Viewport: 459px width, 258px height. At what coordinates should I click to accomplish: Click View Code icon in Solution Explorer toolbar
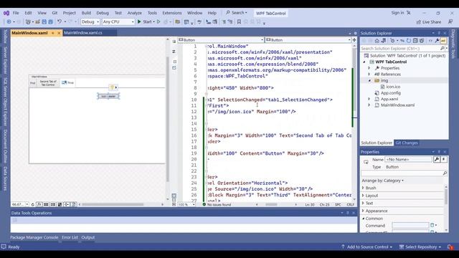(x=430, y=41)
